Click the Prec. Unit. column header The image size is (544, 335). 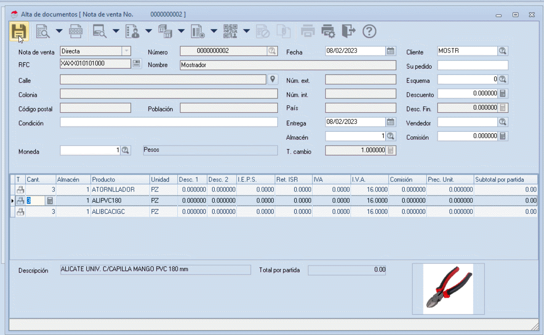[450, 180]
